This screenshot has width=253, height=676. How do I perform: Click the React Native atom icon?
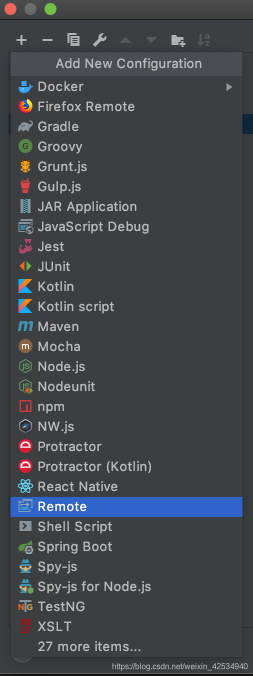pyautogui.click(x=25, y=486)
